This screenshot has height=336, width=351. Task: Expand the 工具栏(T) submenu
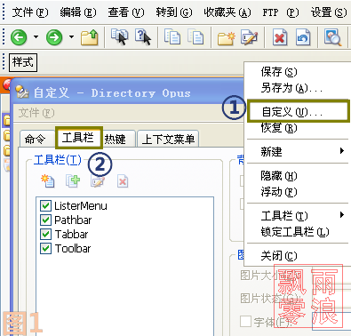[x=297, y=216]
